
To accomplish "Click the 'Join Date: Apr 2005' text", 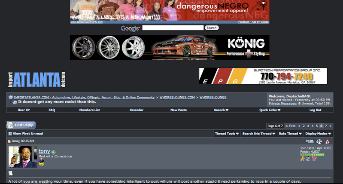I will click(x=316, y=148).
